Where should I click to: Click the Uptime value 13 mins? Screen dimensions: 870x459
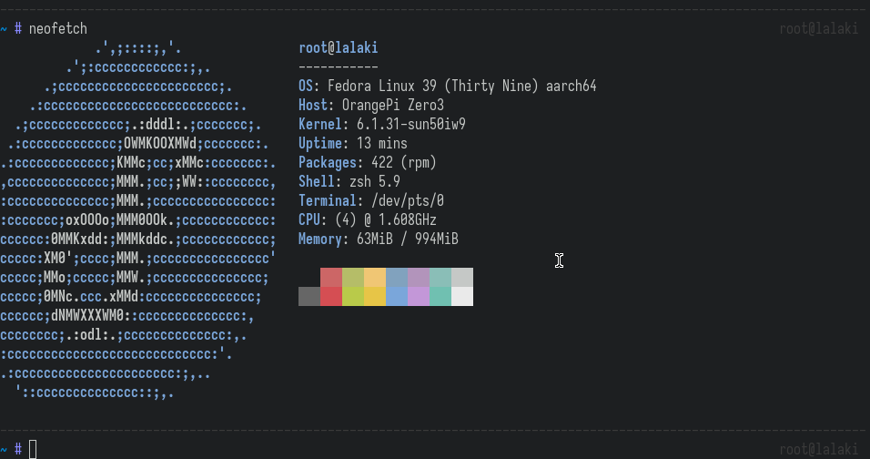pyautogui.click(x=382, y=144)
